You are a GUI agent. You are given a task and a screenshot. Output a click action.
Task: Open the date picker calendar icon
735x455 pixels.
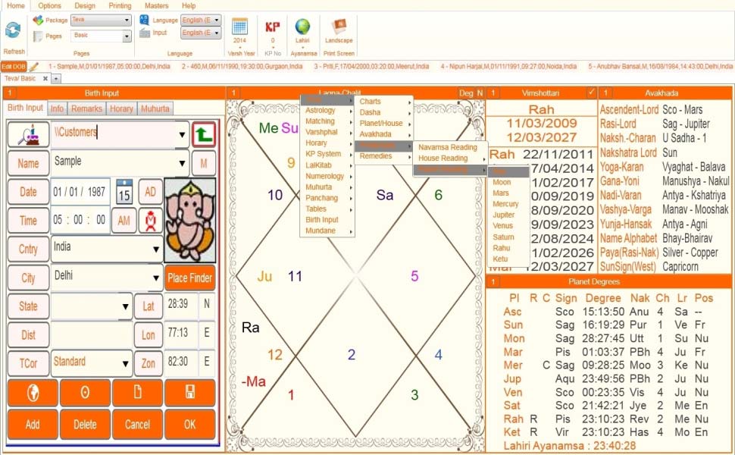click(x=124, y=191)
